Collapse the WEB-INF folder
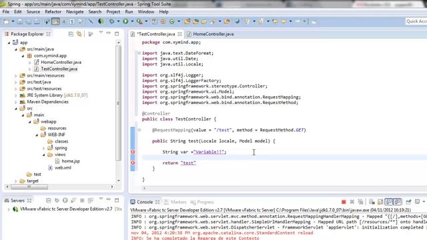 (x=37, y=135)
